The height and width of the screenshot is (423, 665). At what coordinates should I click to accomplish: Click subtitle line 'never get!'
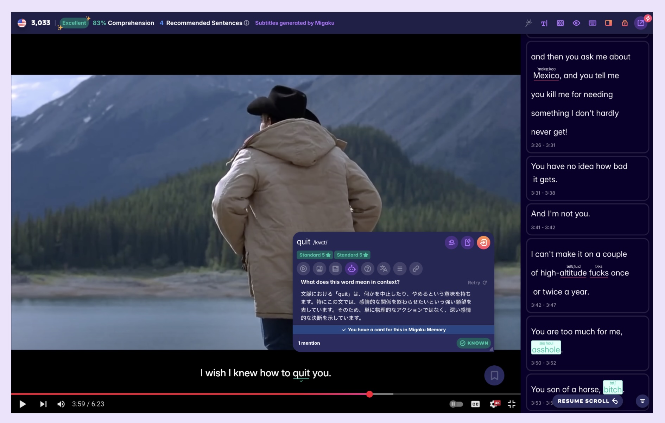tap(549, 132)
